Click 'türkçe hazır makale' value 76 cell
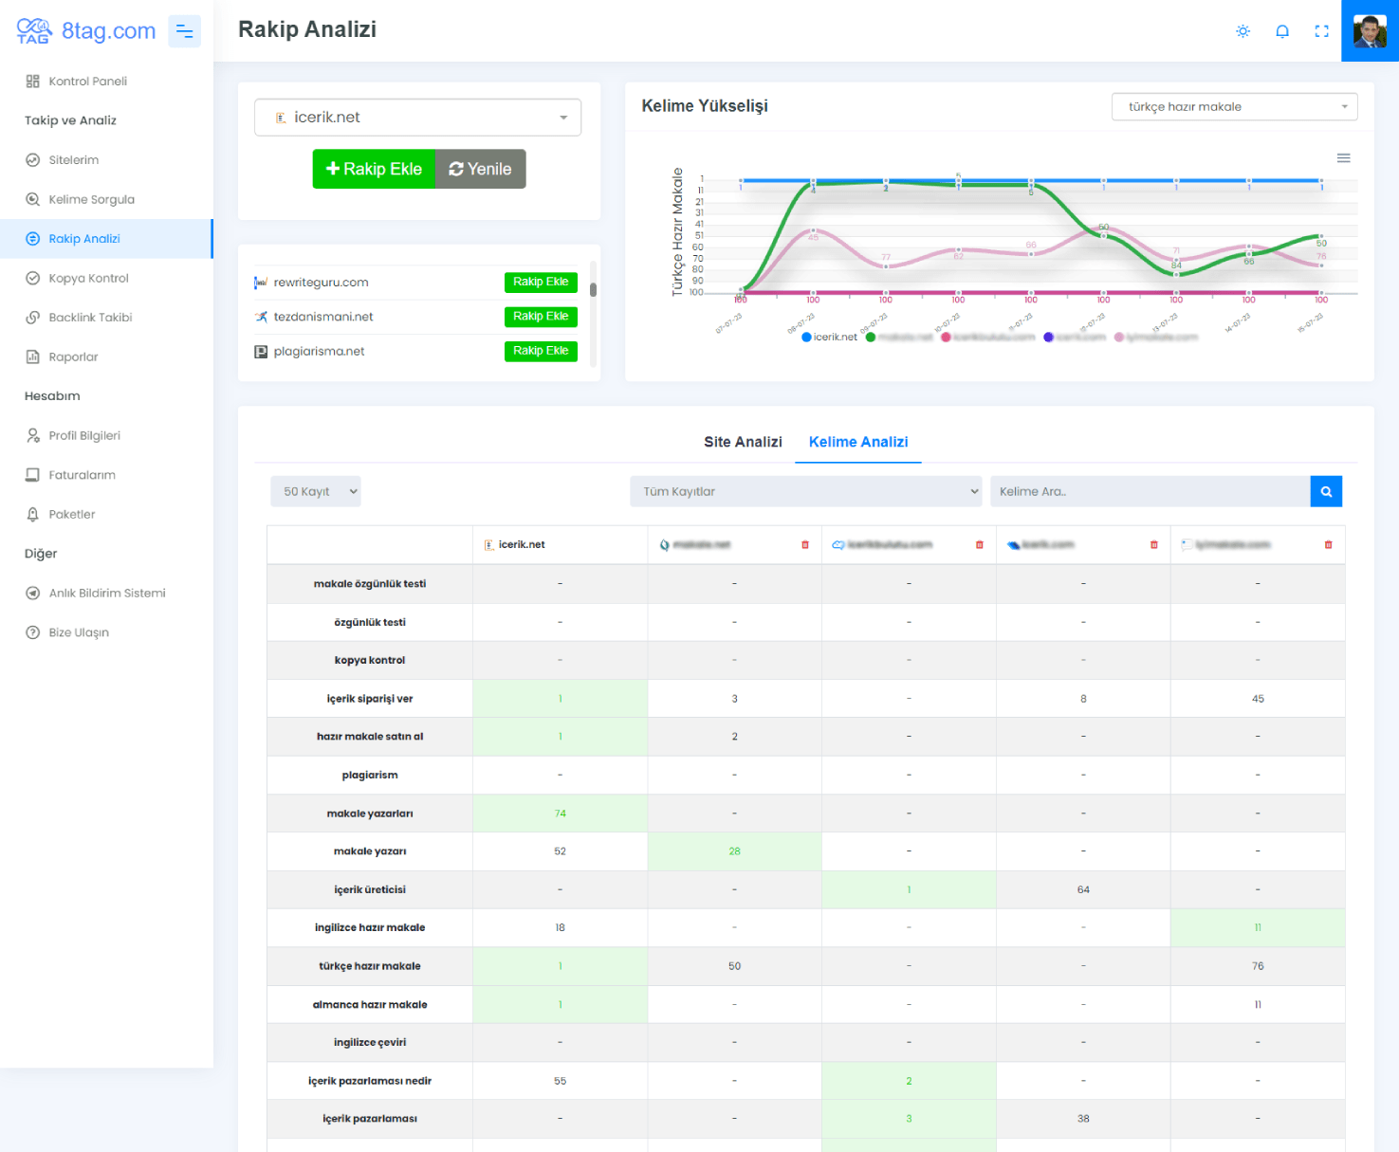 pos(1258,966)
